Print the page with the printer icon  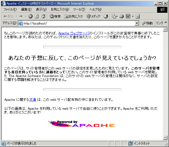[x=122, y=16]
